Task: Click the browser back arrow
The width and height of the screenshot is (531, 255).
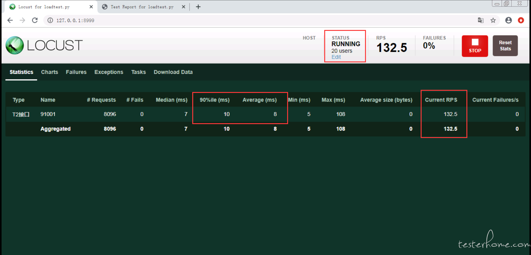Action: [10, 20]
